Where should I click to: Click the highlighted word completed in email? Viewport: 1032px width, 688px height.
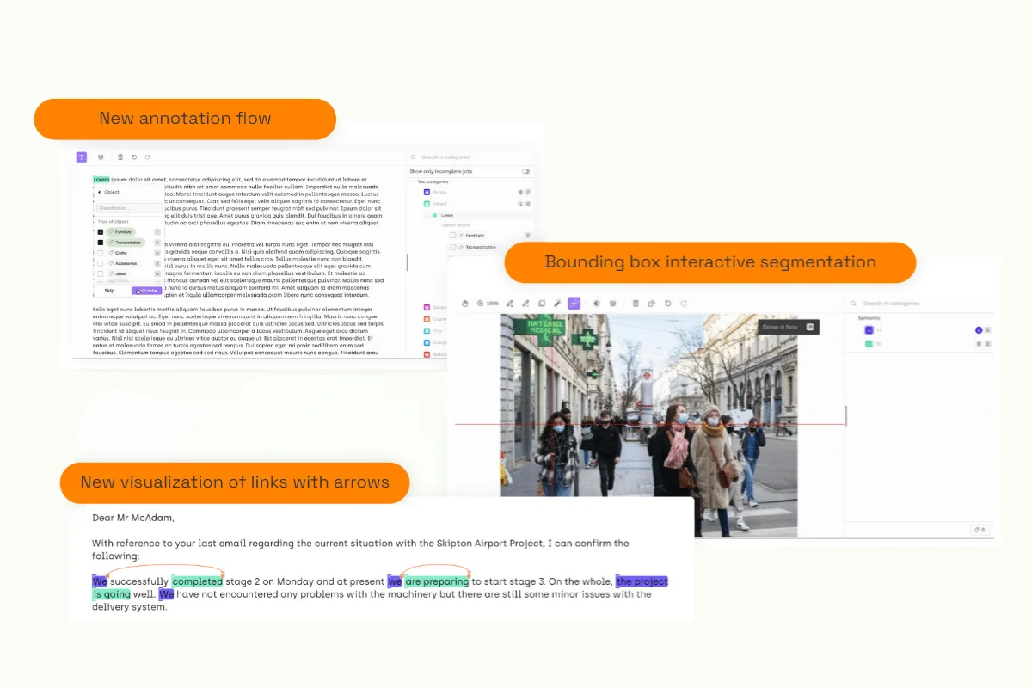[198, 581]
